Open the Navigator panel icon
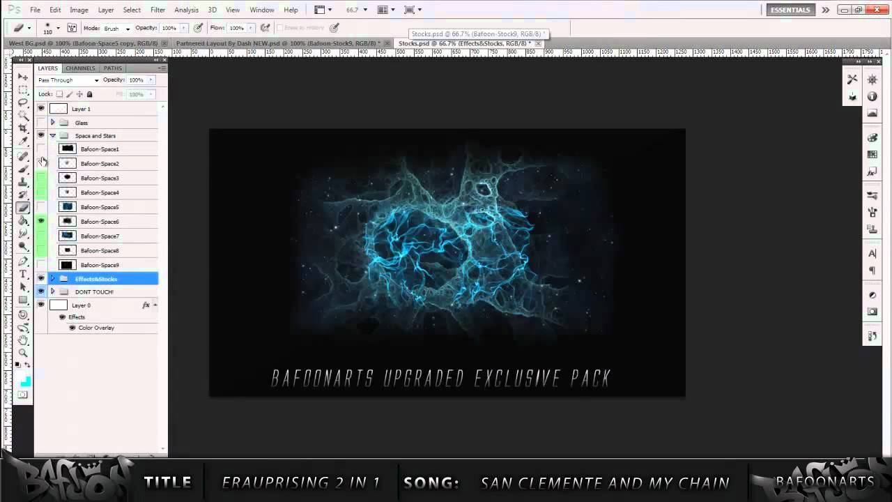Viewport: 892px width, 502px height. pos(872,80)
